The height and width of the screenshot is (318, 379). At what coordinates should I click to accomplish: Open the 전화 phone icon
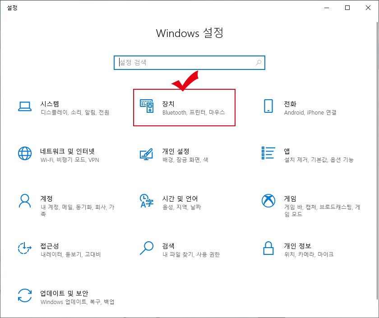pos(268,106)
